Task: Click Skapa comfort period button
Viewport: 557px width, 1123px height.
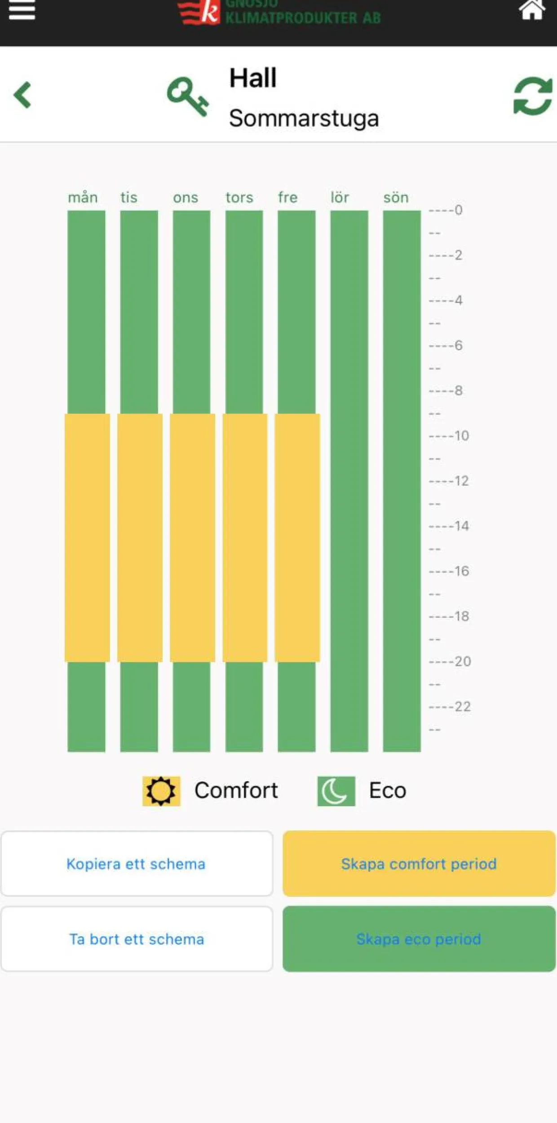Action: (419, 863)
